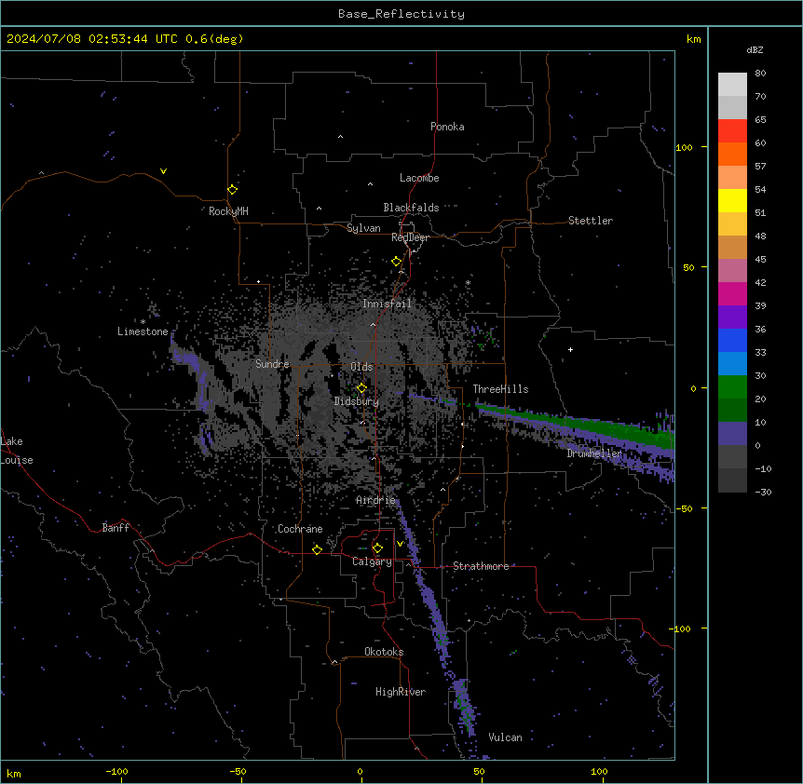Viewport: 803px width, 784px height.
Task: Click the asterisk marker above Limestone
Action: (143, 322)
